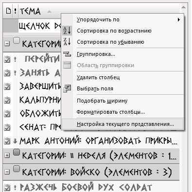The height and width of the screenshot is (192, 192).
Task: Click Подобрать ширину menu entry
Action: point(102,101)
